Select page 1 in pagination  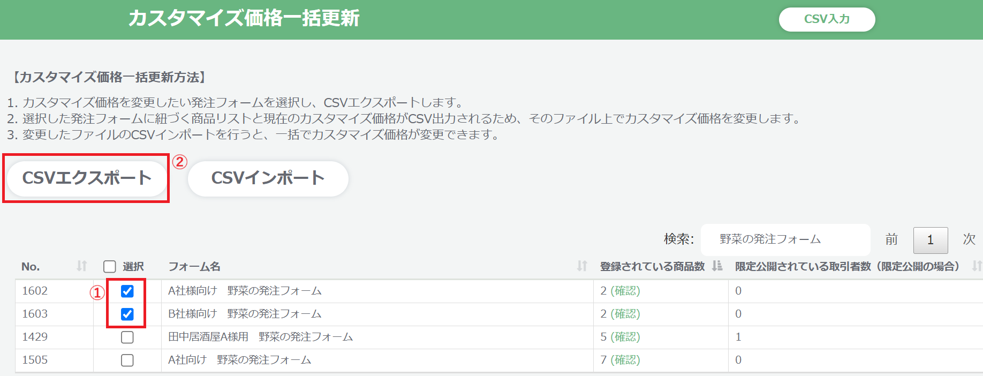point(930,240)
